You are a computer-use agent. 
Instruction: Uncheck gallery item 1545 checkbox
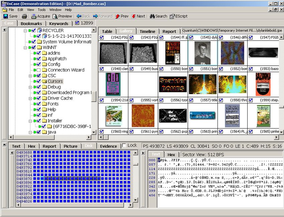[191, 37]
